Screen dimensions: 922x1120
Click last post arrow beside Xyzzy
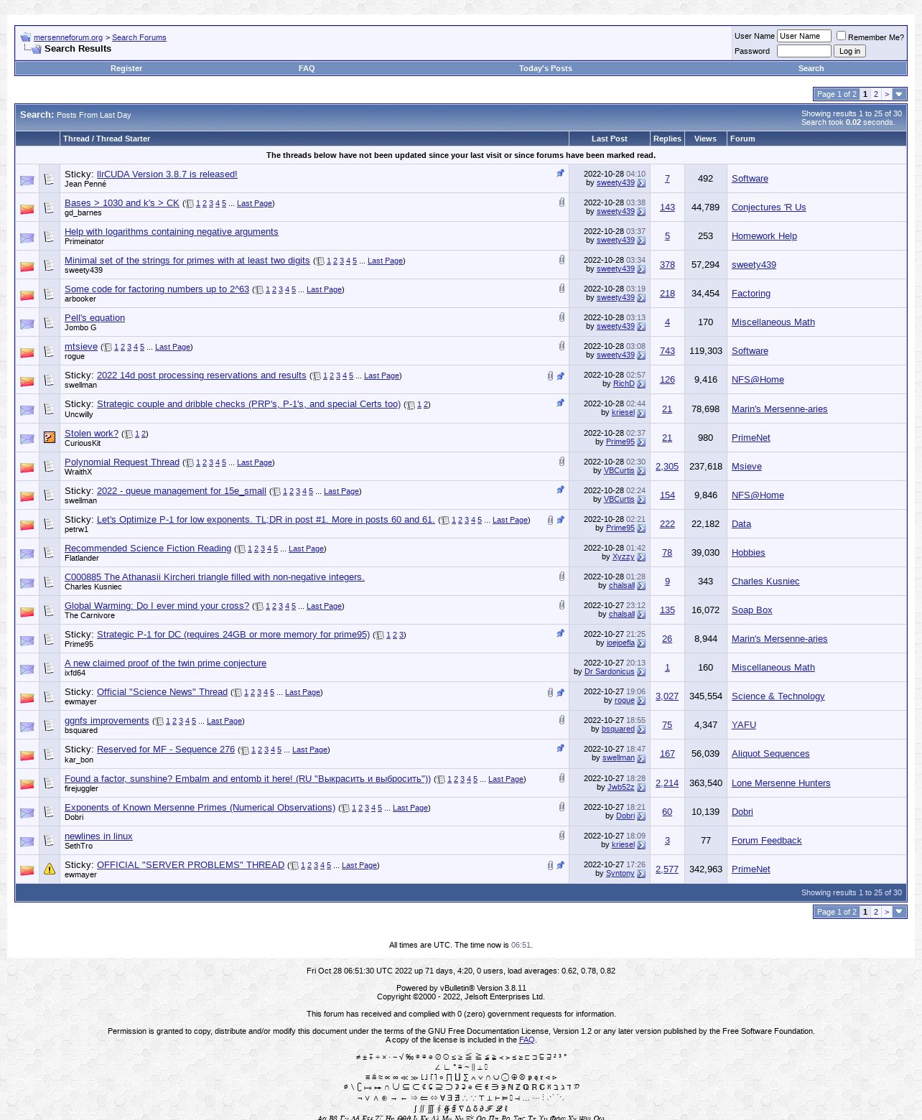(641, 558)
